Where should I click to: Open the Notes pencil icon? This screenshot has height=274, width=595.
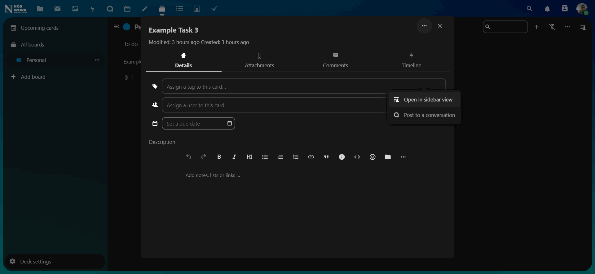[145, 9]
